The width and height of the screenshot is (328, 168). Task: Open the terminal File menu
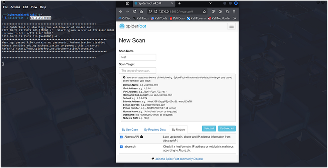click(x=5, y=7)
